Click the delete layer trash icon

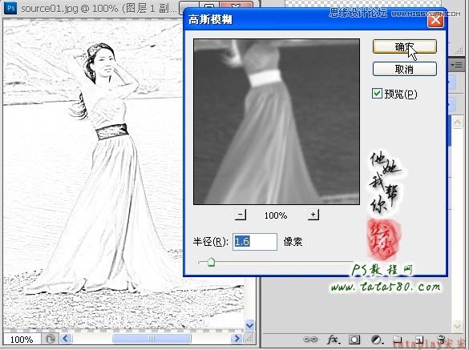pyautogui.click(x=441, y=340)
